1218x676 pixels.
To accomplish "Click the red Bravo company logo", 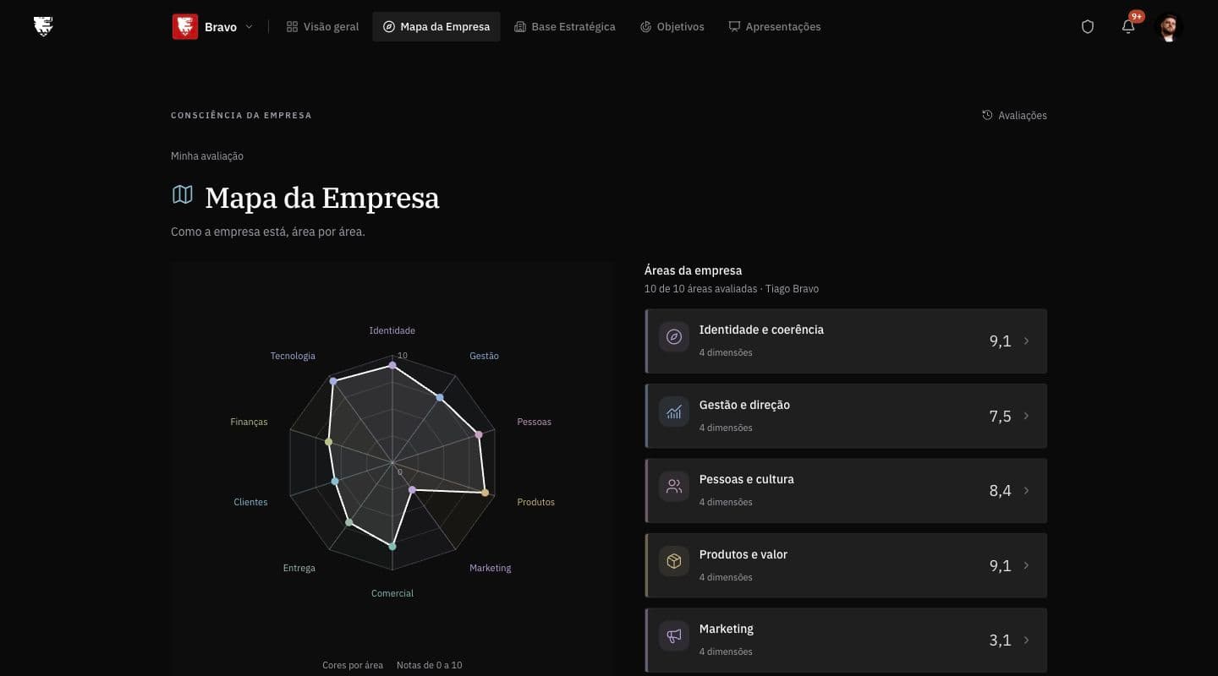I will (185, 26).
